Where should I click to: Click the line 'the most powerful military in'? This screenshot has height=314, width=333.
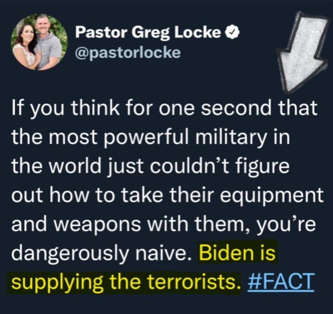(x=151, y=137)
